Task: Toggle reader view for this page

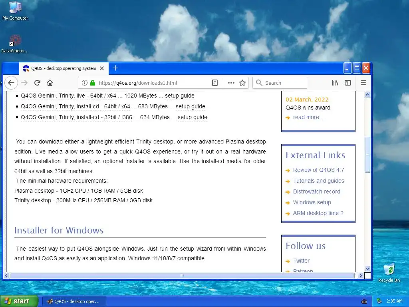Action: (214, 83)
